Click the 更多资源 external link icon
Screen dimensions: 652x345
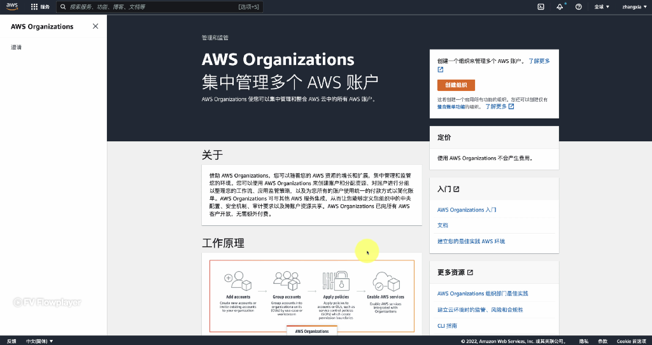click(x=470, y=272)
